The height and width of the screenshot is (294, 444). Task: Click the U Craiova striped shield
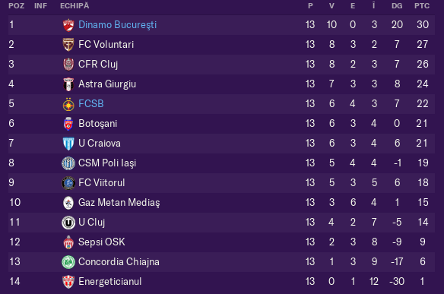coord(68,144)
